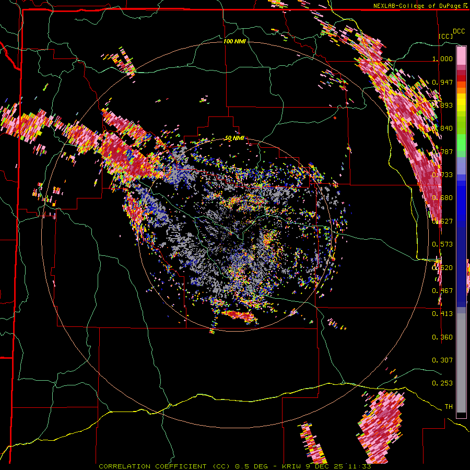Click the 0.307 scale value
This screenshot has height=470, width=470.
pyautogui.click(x=442, y=360)
